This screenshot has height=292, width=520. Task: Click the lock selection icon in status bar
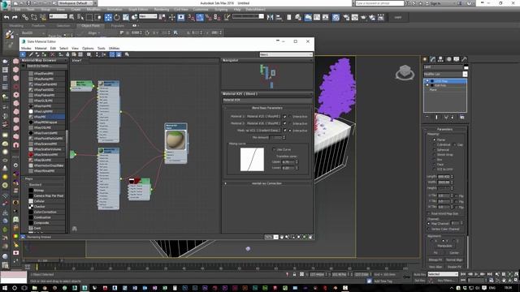tap(294, 274)
